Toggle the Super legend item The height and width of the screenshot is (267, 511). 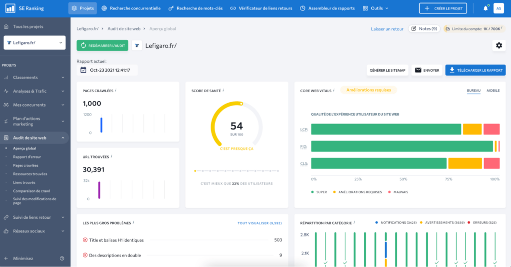[319, 192]
